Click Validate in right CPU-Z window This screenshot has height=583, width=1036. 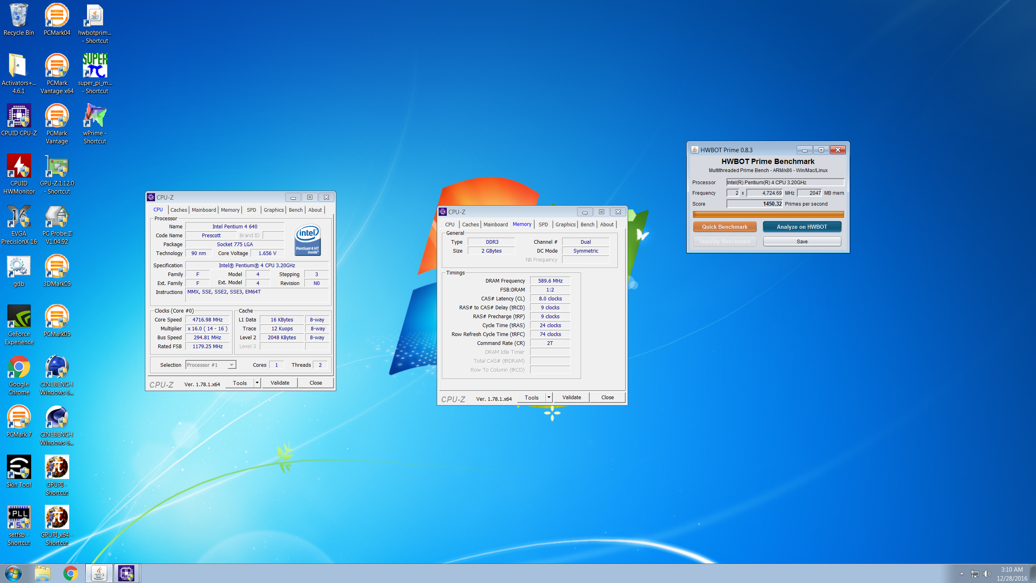tap(572, 397)
